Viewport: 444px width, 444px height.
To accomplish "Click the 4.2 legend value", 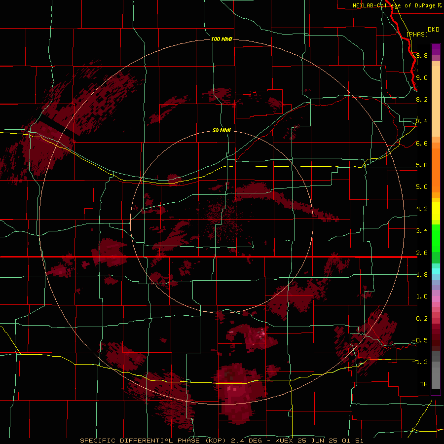I will tap(422, 209).
